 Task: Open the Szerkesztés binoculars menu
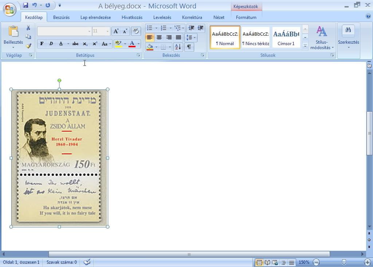[348, 37]
